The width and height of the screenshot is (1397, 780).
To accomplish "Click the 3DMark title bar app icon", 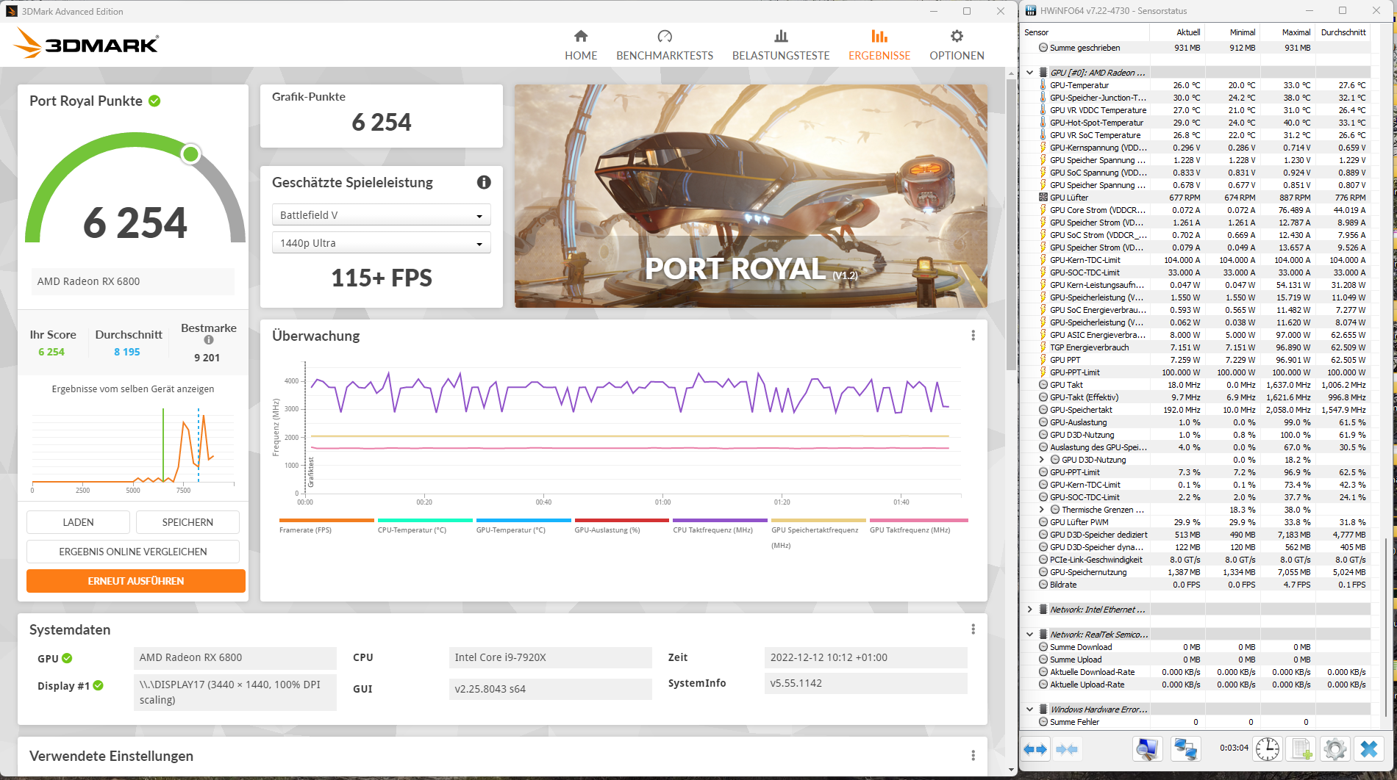I will (x=11, y=11).
